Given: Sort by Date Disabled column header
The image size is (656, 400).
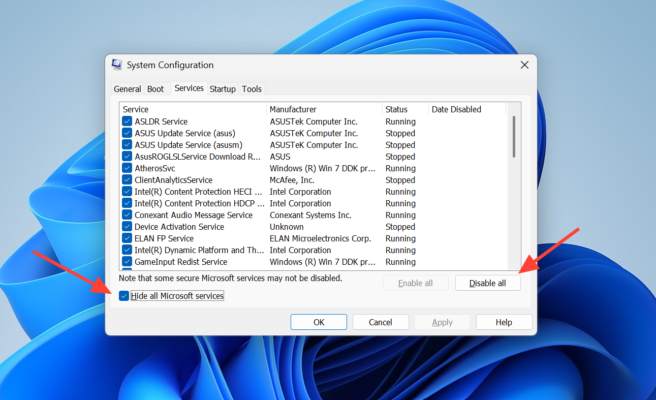Looking at the screenshot, I should pyautogui.click(x=467, y=109).
